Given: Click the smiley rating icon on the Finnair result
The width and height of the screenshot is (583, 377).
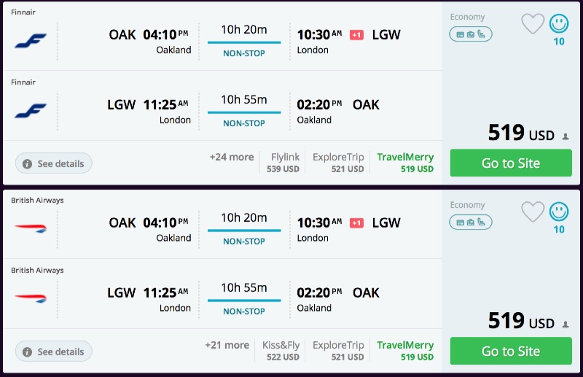Looking at the screenshot, I should 559,24.
